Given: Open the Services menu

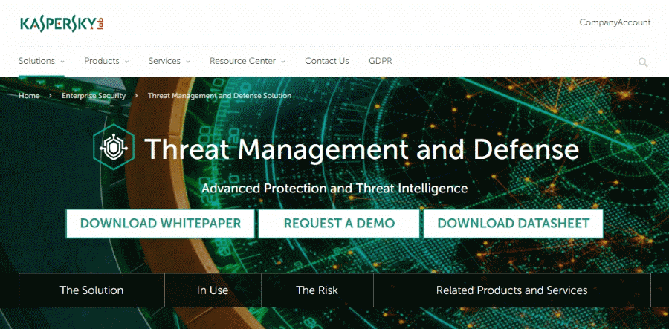Looking at the screenshot, I should tap(164, 61).
